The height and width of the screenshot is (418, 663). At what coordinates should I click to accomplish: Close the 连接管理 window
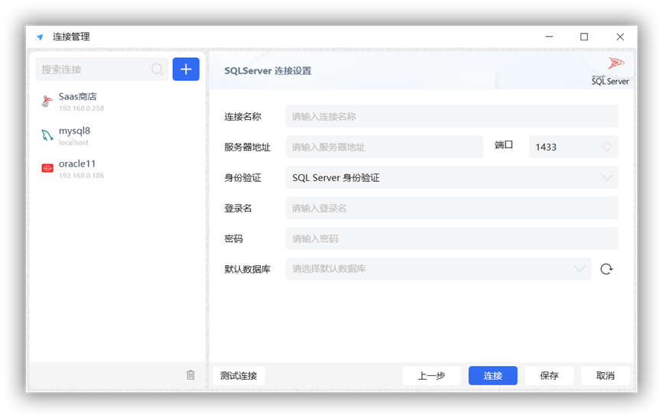pyautogui.click(x=620, y=37)
